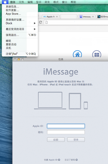Click the paw favicon on imessag tab

coord(81,17)
